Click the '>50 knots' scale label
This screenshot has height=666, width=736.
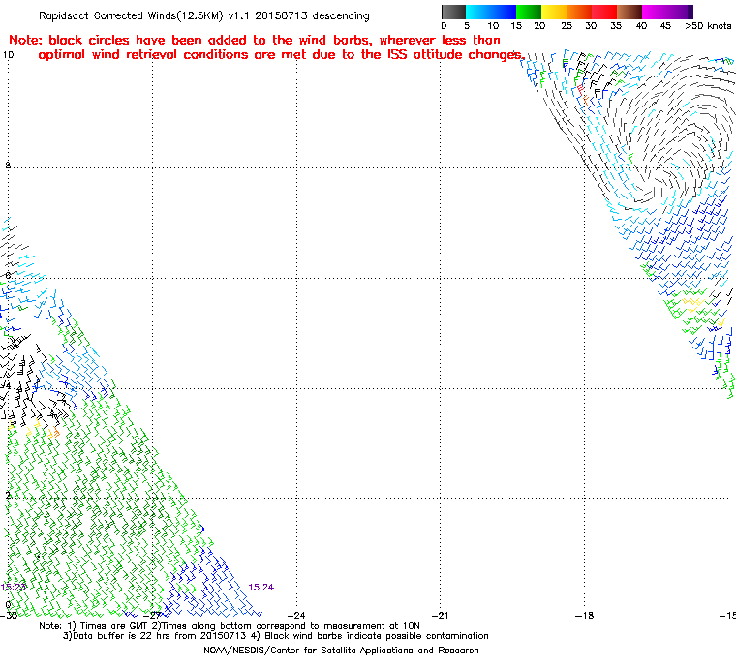(x=708, y=26)
